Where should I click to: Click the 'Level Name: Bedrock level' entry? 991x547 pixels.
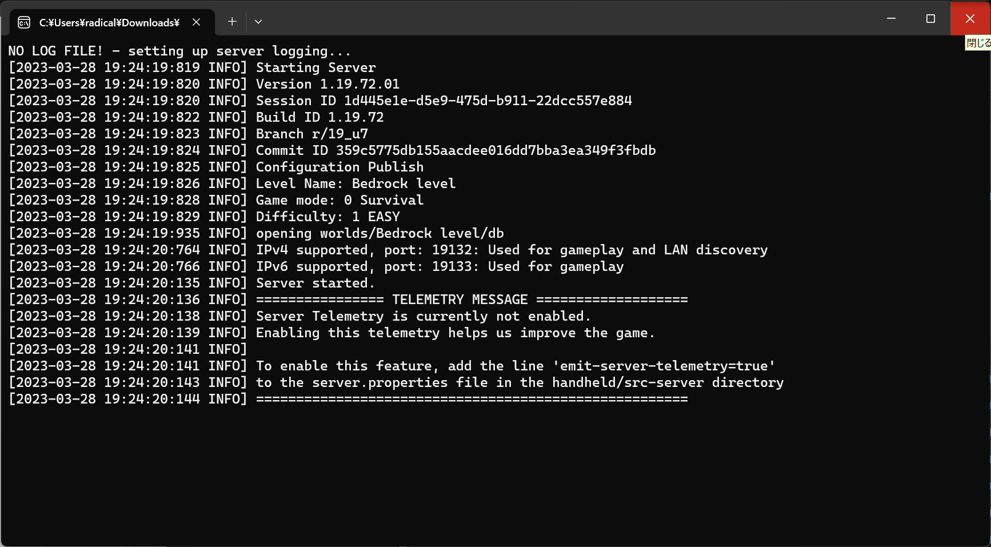[355, 183]
